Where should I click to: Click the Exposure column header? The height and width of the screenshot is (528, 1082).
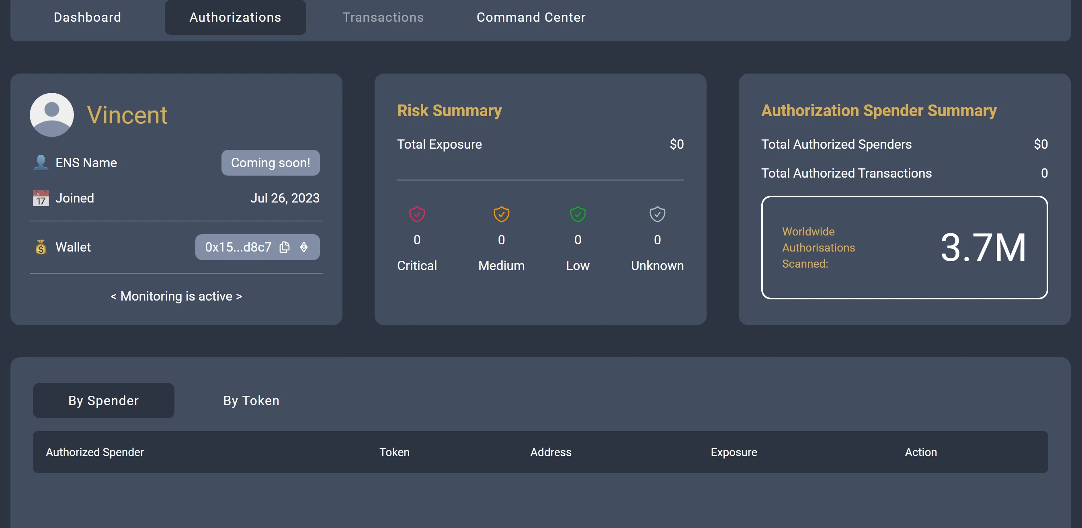pyautogui.click(x=734, y=452)
